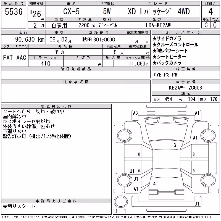This screenshot has width=221, height=221.
Task: Click the sales point サイドカメラ
Action: (x=167, y=38)
